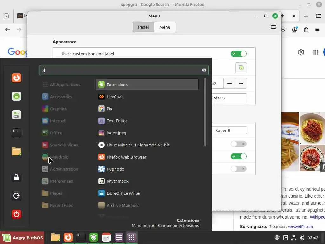Open Archive Manager

coord(147,205)
